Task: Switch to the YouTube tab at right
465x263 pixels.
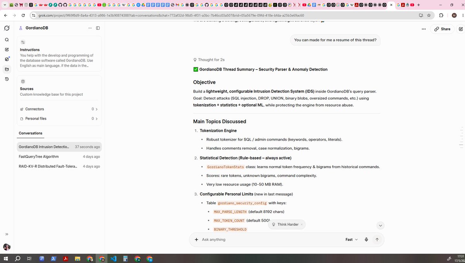Action: click(412, 5)
